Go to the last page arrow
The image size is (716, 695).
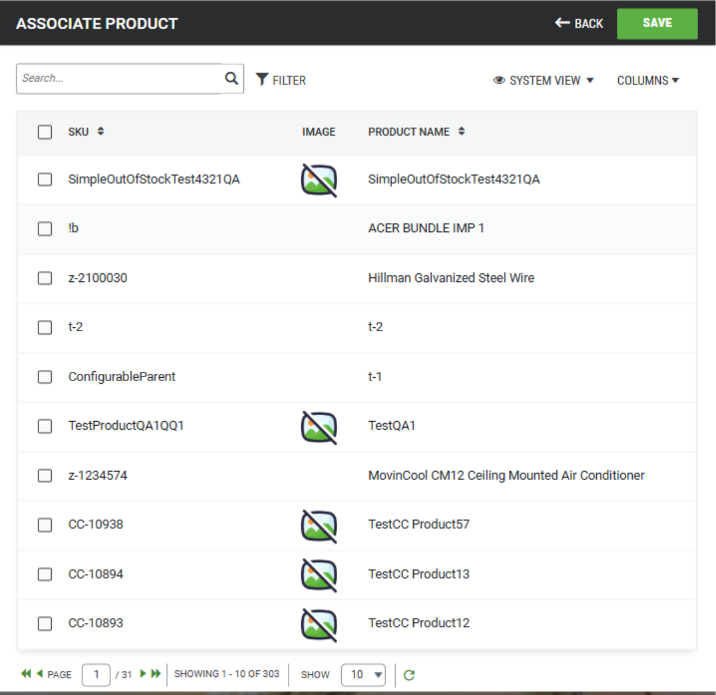click(x=156, y=674)
